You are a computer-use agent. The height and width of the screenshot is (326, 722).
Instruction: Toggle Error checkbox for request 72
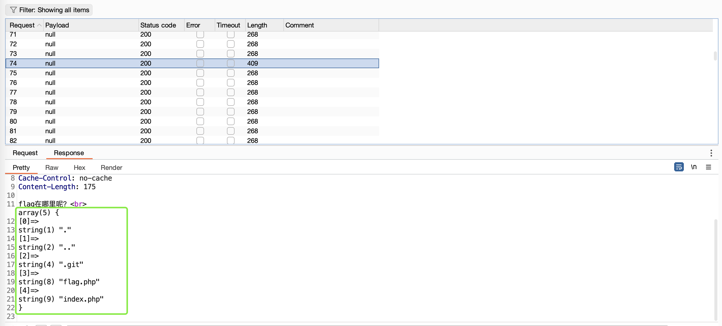click(200, 44)
